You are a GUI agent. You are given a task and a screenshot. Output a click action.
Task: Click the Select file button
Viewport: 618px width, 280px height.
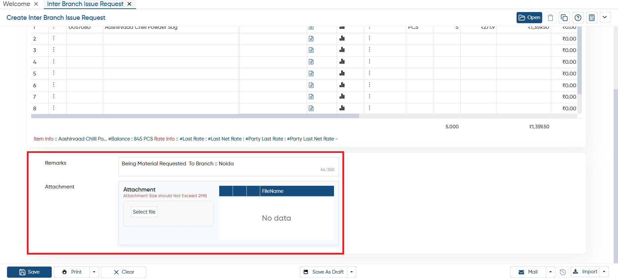144,212
